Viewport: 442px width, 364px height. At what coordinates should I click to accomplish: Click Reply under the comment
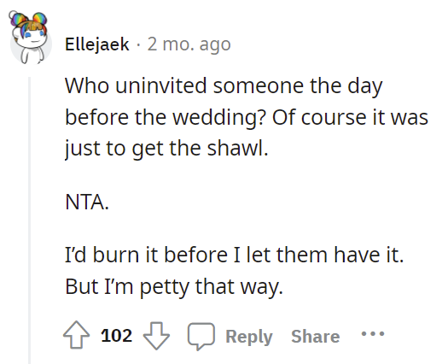point(249,337)
